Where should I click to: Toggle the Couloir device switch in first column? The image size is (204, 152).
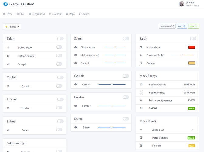click(x=59, y=86)
